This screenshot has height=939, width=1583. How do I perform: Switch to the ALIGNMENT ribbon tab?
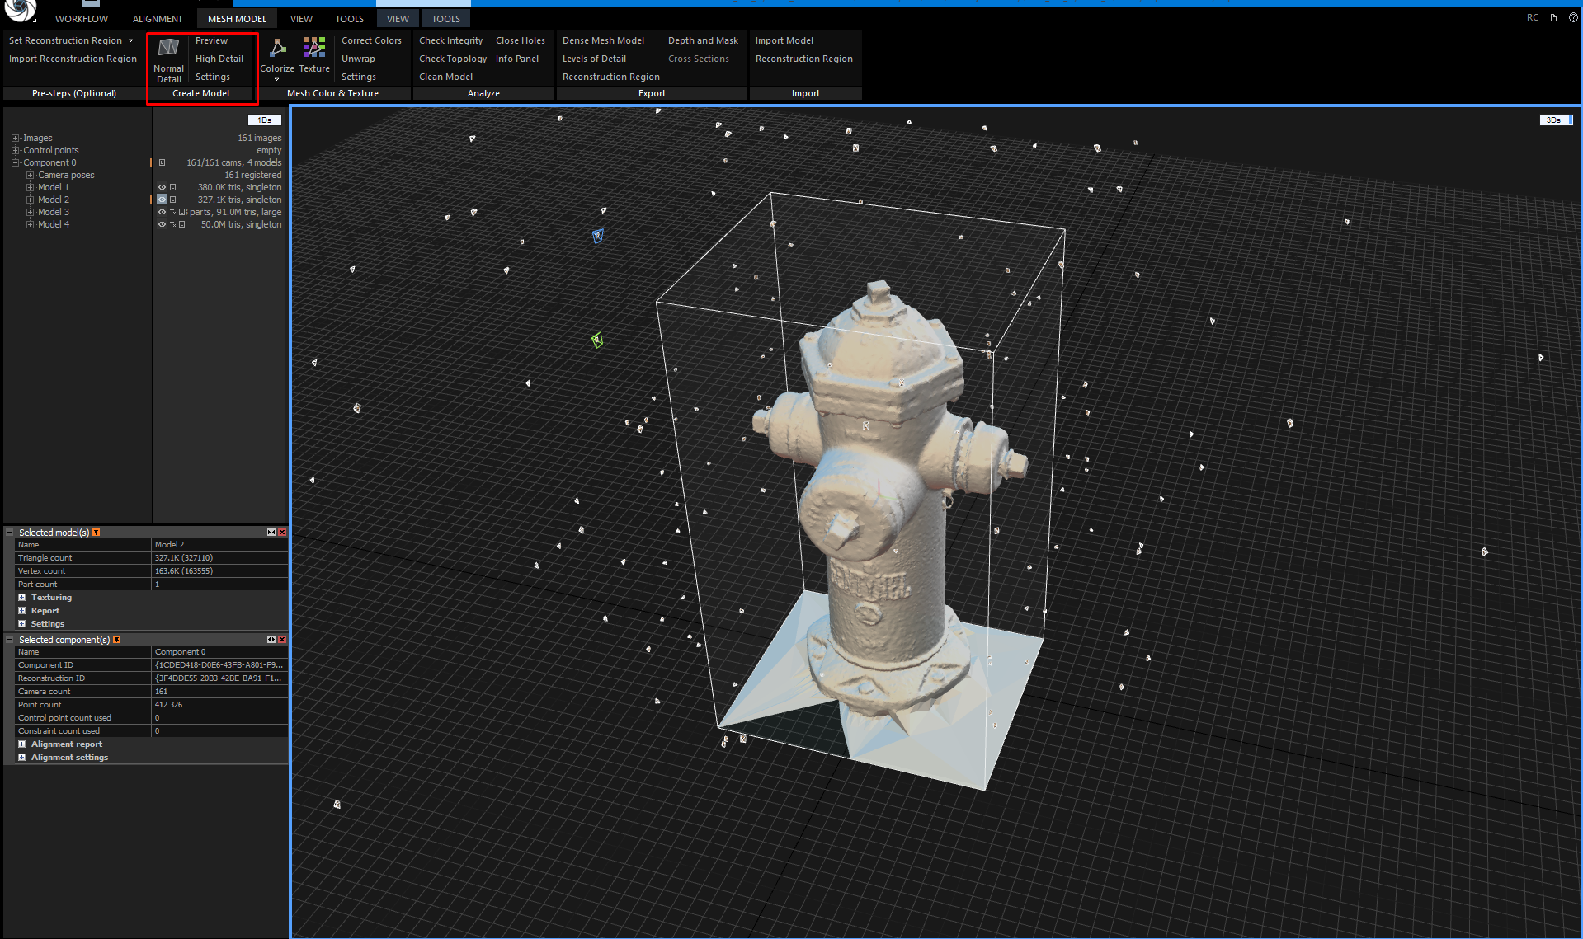coord(158,19)
